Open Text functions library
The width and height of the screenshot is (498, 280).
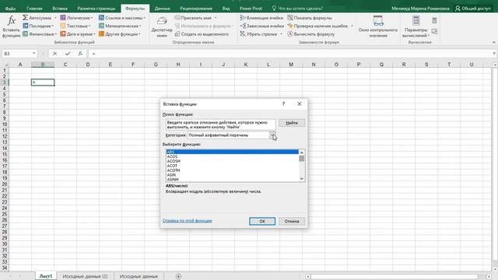click(x=75, y=26)
